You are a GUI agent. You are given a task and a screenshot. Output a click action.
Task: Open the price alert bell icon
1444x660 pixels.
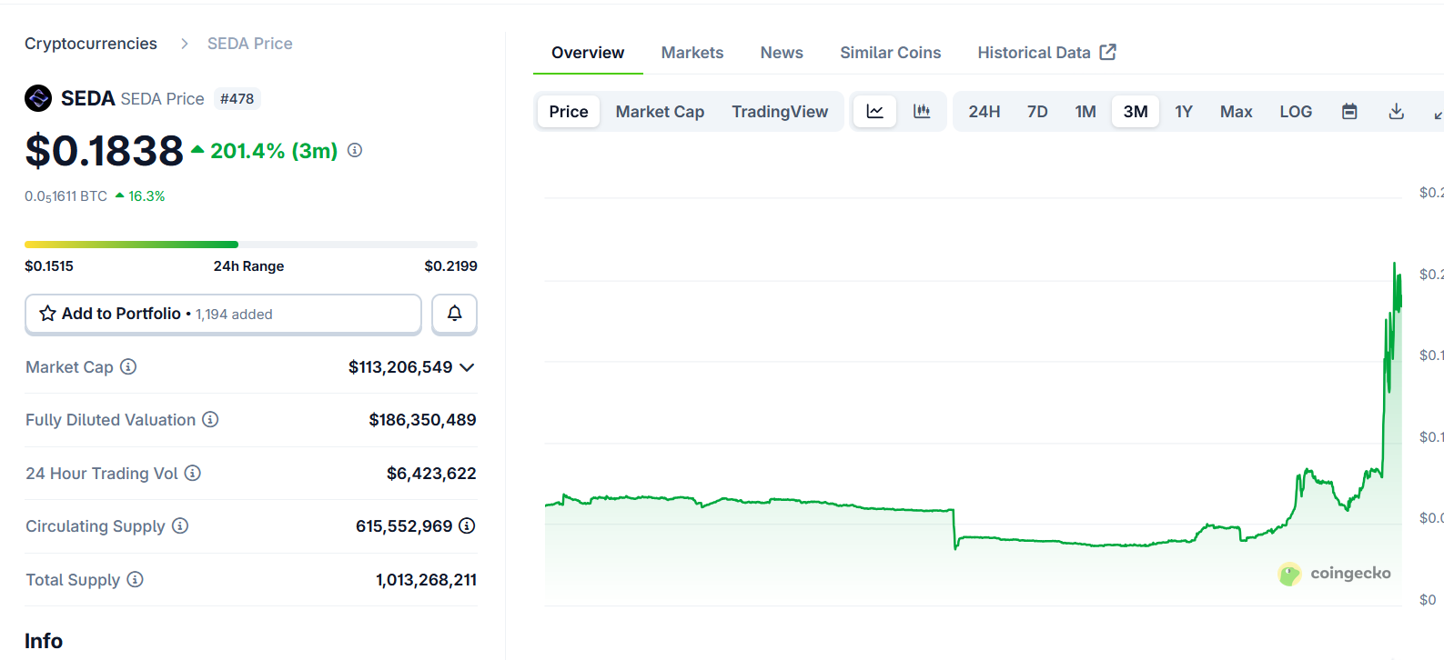point(454,314)
